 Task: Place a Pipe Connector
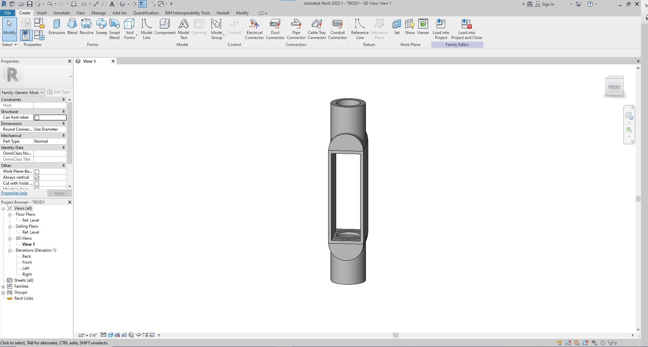[296, 28]
